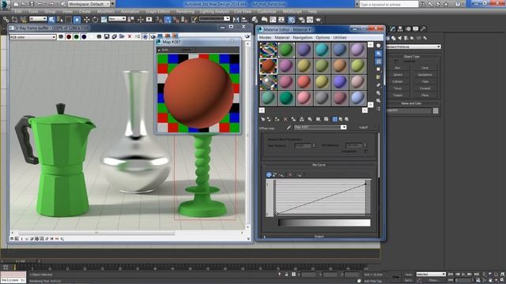The height and width of the screenshot is (284, 506).
Task: Clear the image in V-Ray frame buffer
Action: pyautogui.click(x=130, y=37)
